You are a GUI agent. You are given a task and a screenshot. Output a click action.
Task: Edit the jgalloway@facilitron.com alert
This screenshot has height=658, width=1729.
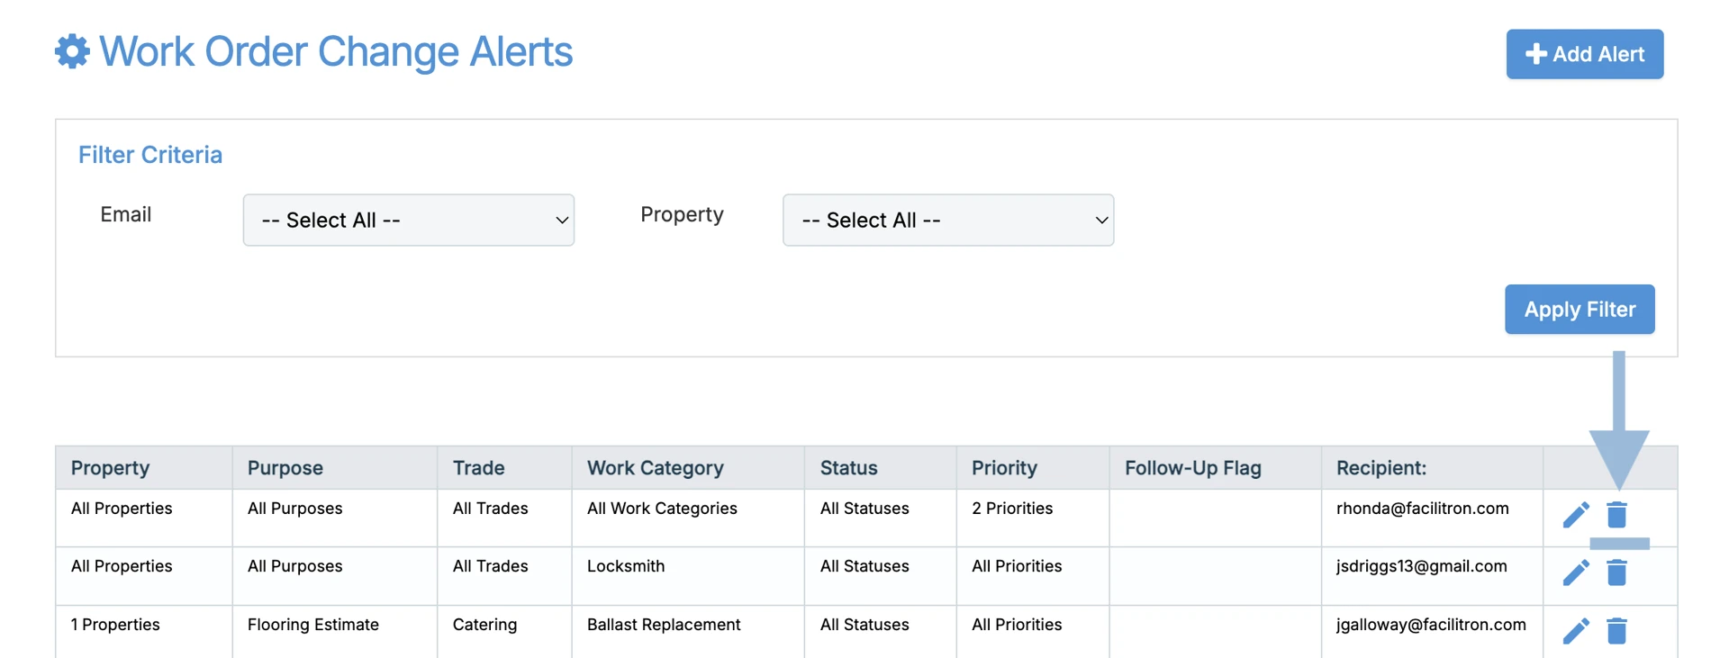[x=1576, y=630]
